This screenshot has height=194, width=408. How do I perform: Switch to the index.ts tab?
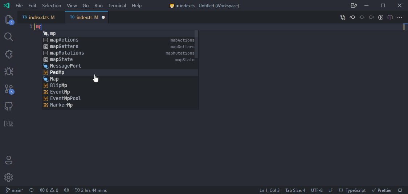(87, 17)
